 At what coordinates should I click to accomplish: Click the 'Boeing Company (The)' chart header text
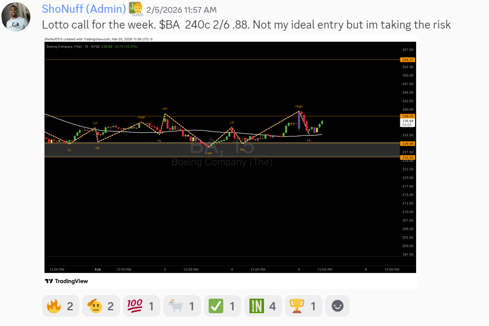64,47
